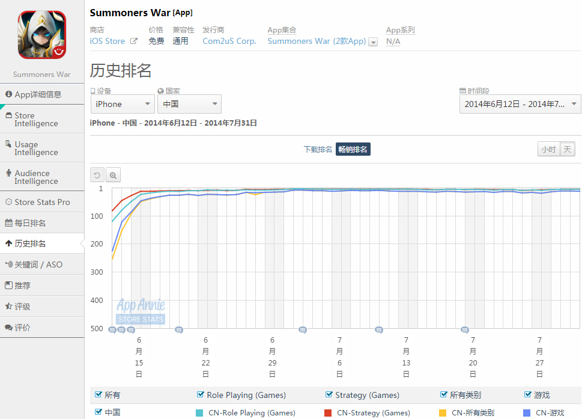Click the Store Stats Pro cube icon

pos(8,202)
